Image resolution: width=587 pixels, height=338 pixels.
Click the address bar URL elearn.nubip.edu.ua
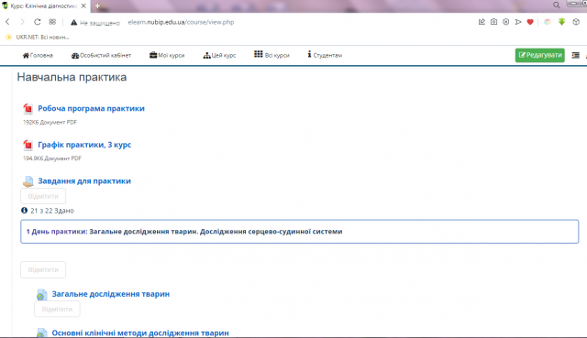(x=181, y=22)
